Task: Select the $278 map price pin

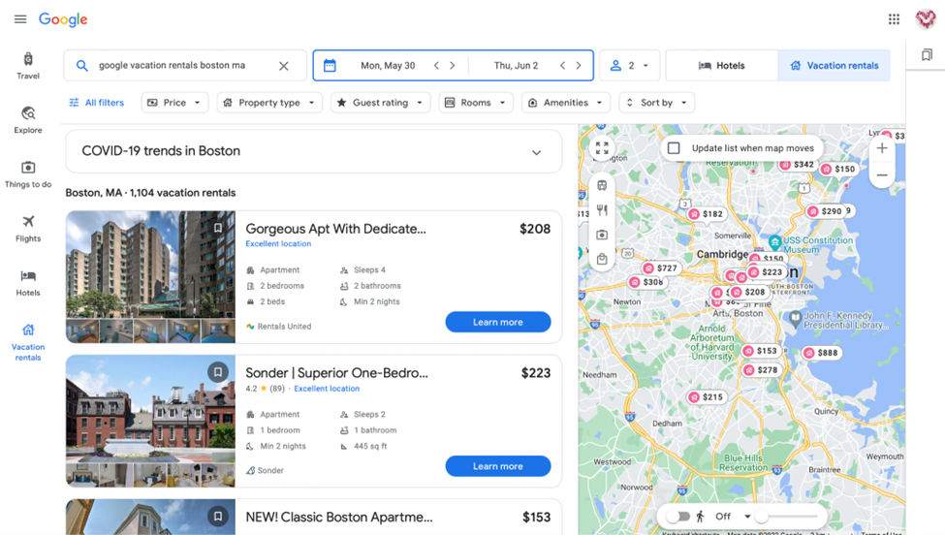Action: point(761,370)
